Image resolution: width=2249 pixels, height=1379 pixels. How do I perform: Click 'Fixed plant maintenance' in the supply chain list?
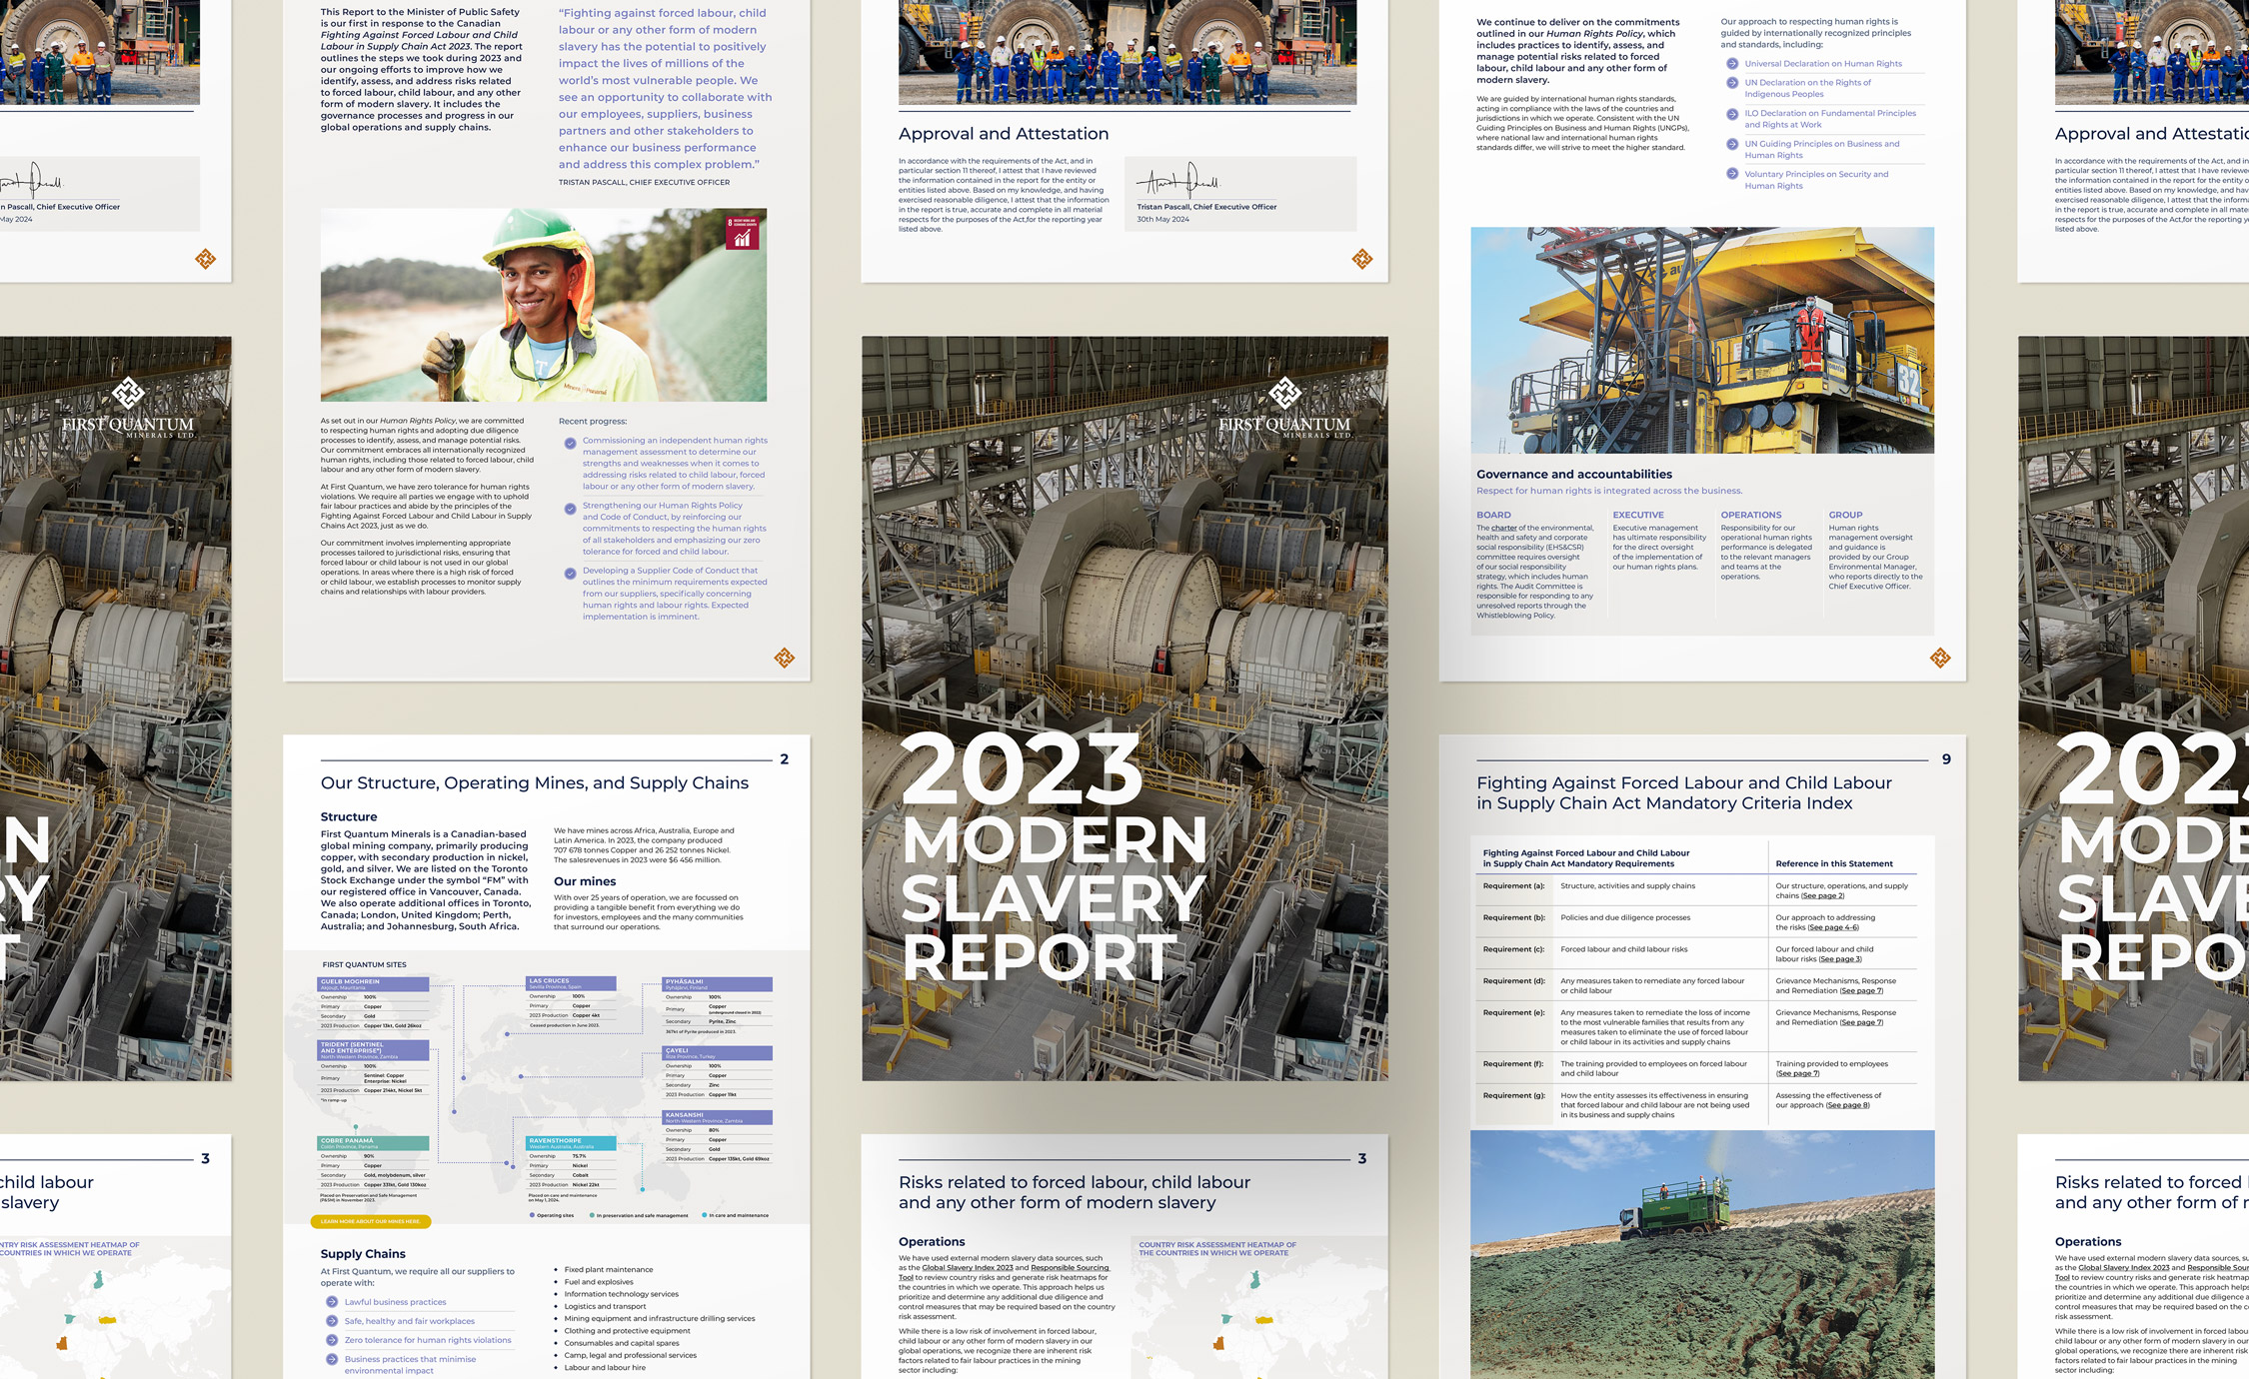[x=609, y=1270]
